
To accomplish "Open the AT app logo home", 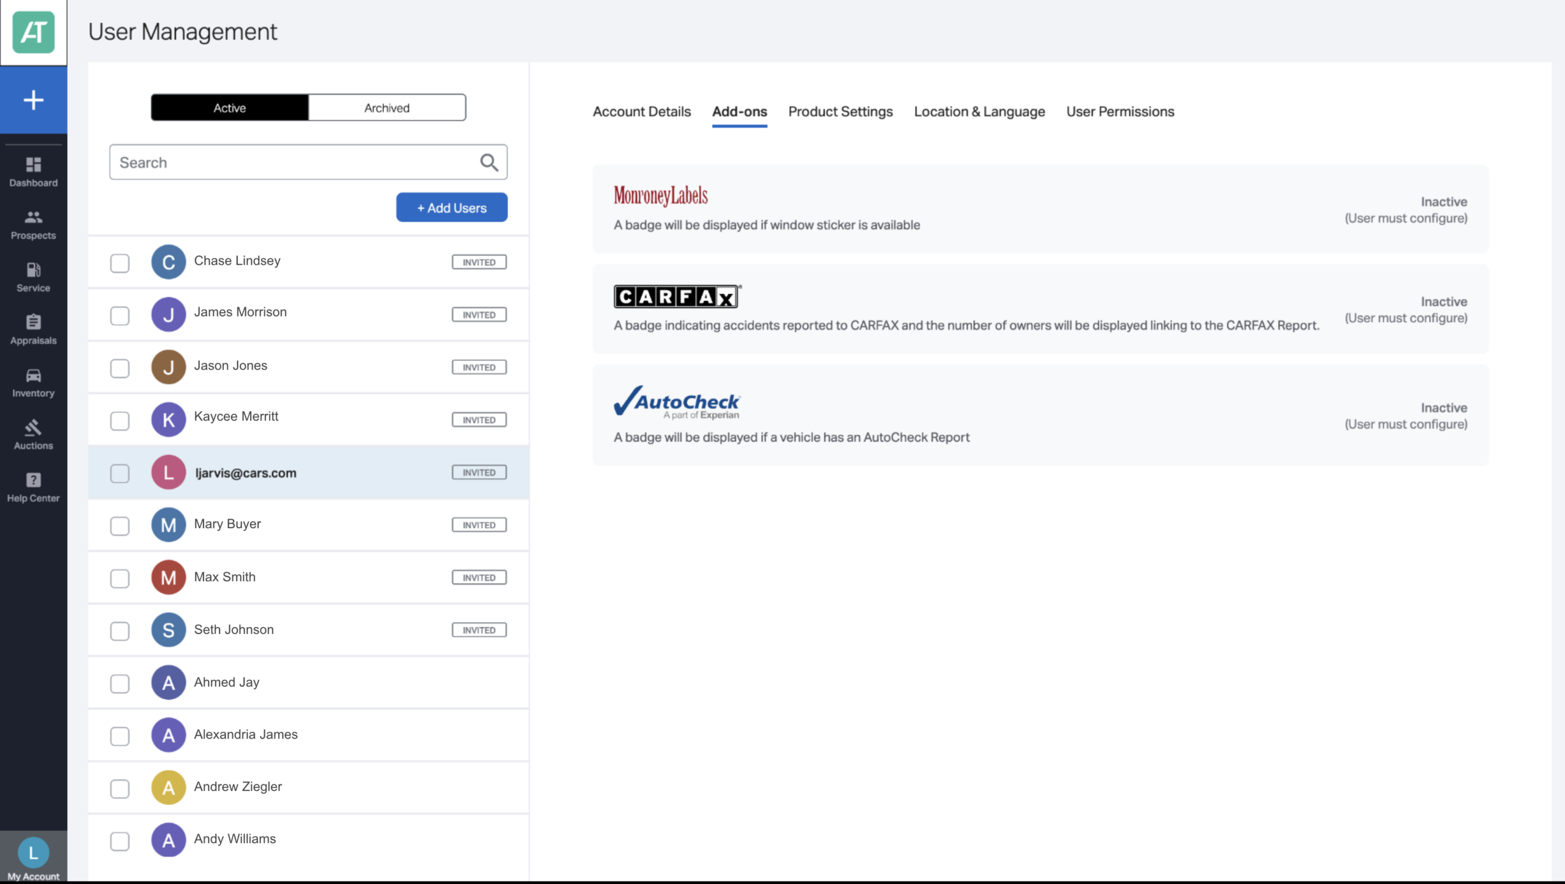I will click(x=33, y=32).
